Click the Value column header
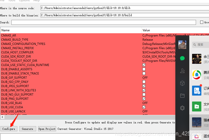Screen dimensions: 209x140 coord(175,30)
